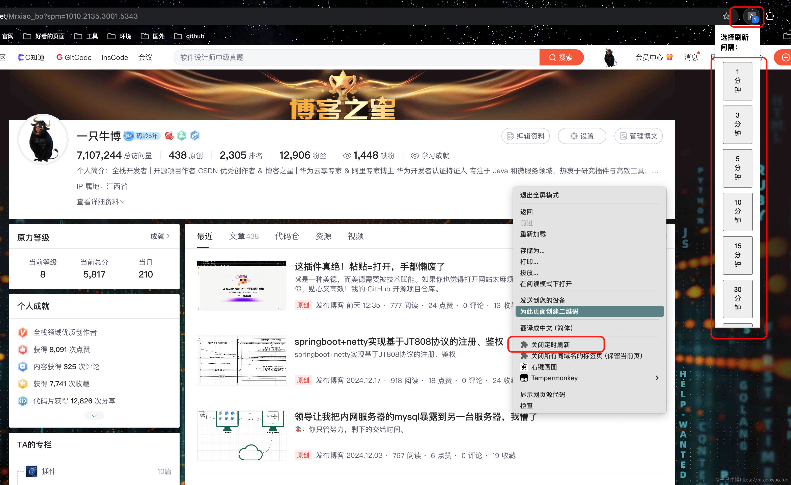Switch to the 文章 438 tab

tap(244, 236)
